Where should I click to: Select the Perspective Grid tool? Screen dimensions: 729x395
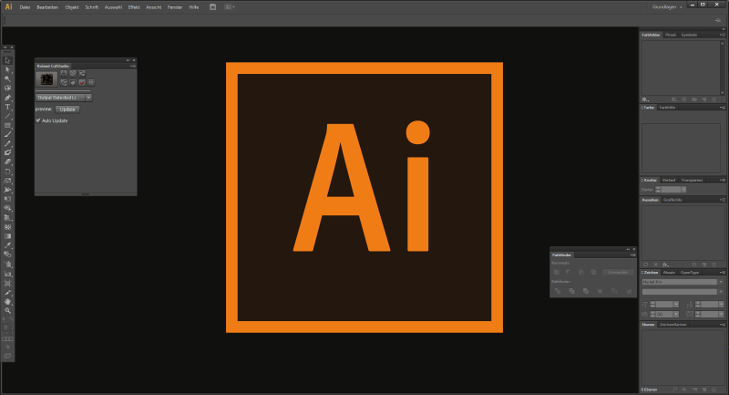(7, 218)
